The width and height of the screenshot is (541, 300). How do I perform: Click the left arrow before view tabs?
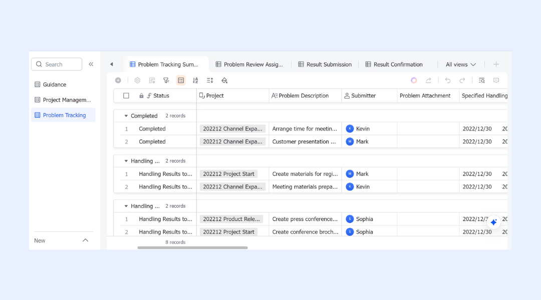pyautogui.click(x=111, y=64)
